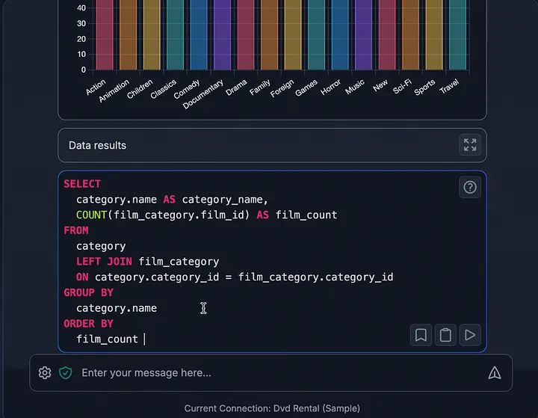Viewport: 538px width, 418px height.
Task: Place cursor on SELECT keyword line
Action: (x=82, y=184)
